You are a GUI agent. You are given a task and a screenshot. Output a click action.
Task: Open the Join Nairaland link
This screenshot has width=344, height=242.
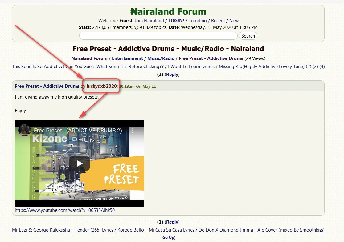point(149,21)
